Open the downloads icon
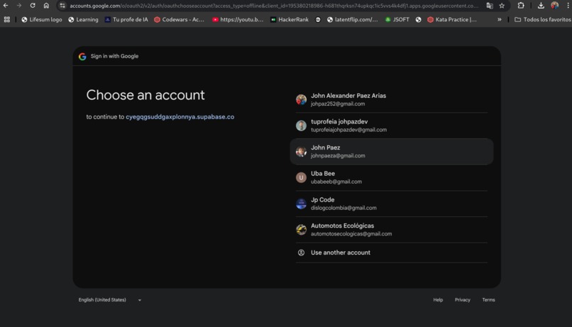The image size is (572, 327). coord(541,6)
